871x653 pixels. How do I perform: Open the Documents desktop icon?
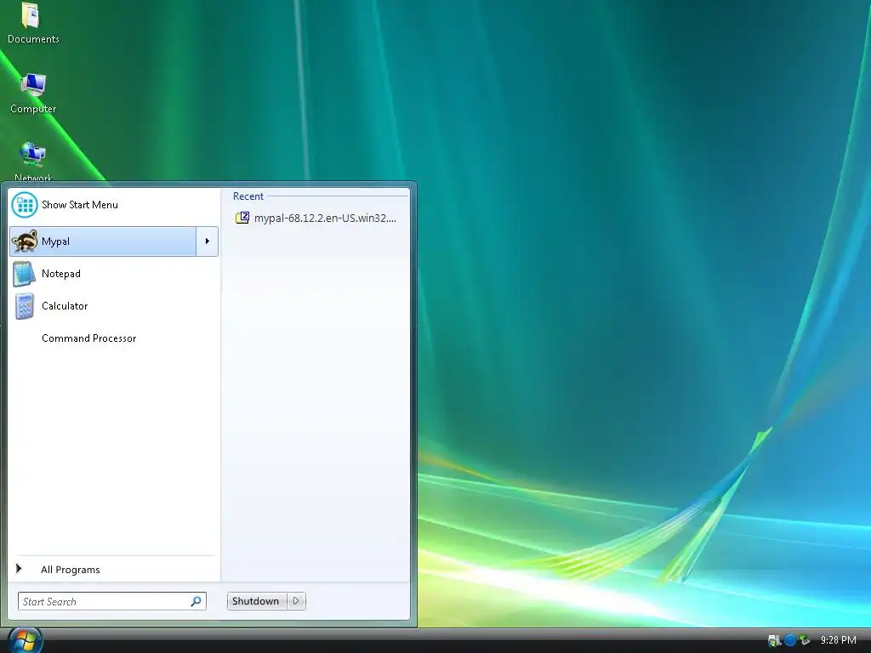pos(33,23)
